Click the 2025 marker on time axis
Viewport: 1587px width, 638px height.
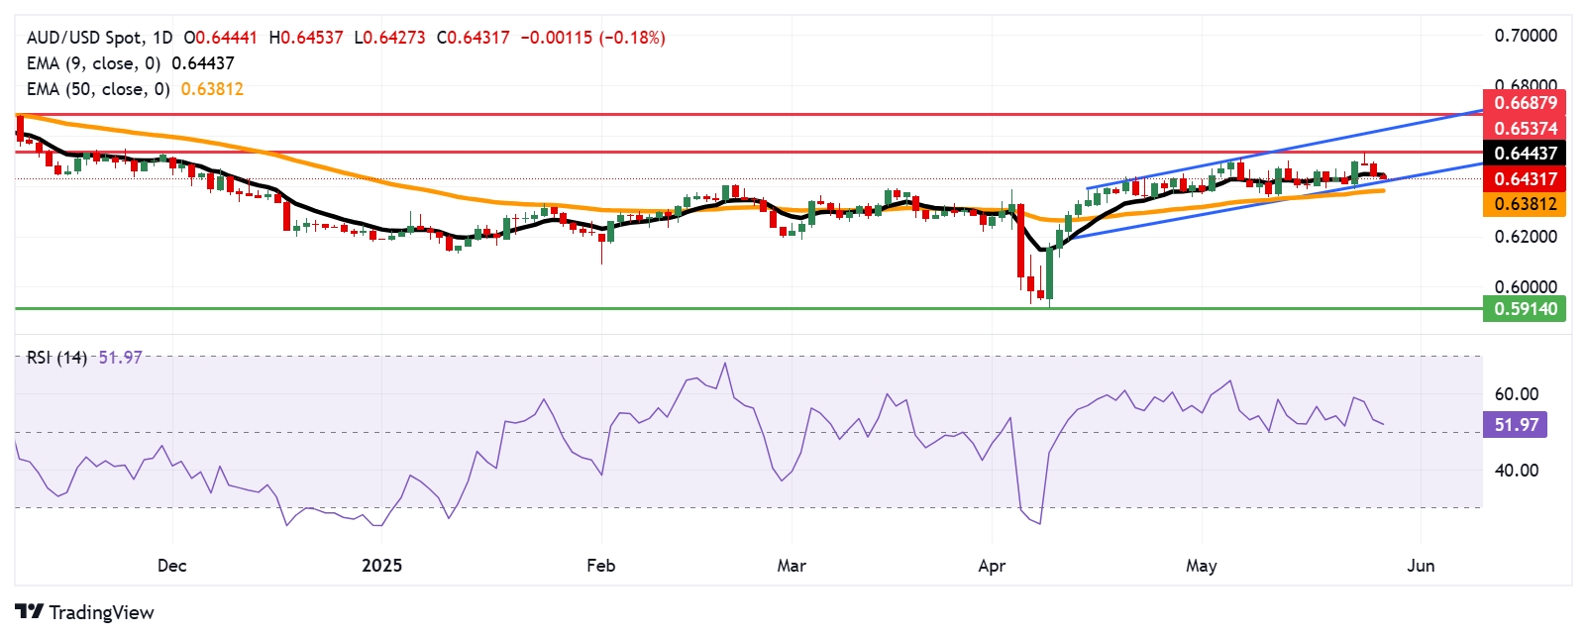tap(381, 566)
